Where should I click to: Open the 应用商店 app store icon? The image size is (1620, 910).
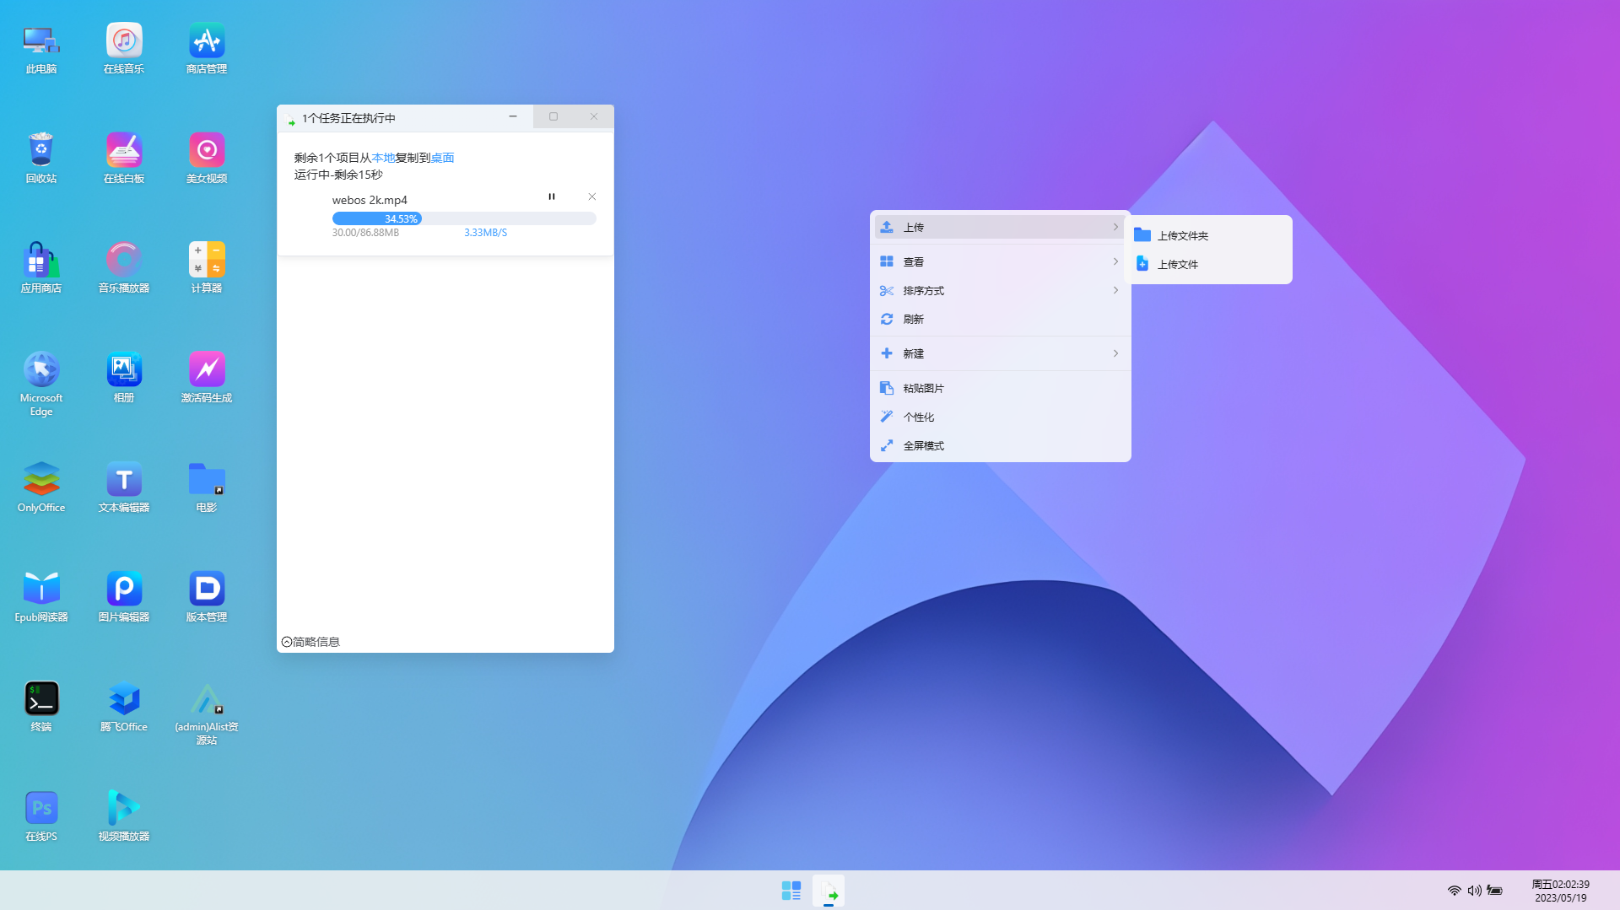tap(41, 268)
